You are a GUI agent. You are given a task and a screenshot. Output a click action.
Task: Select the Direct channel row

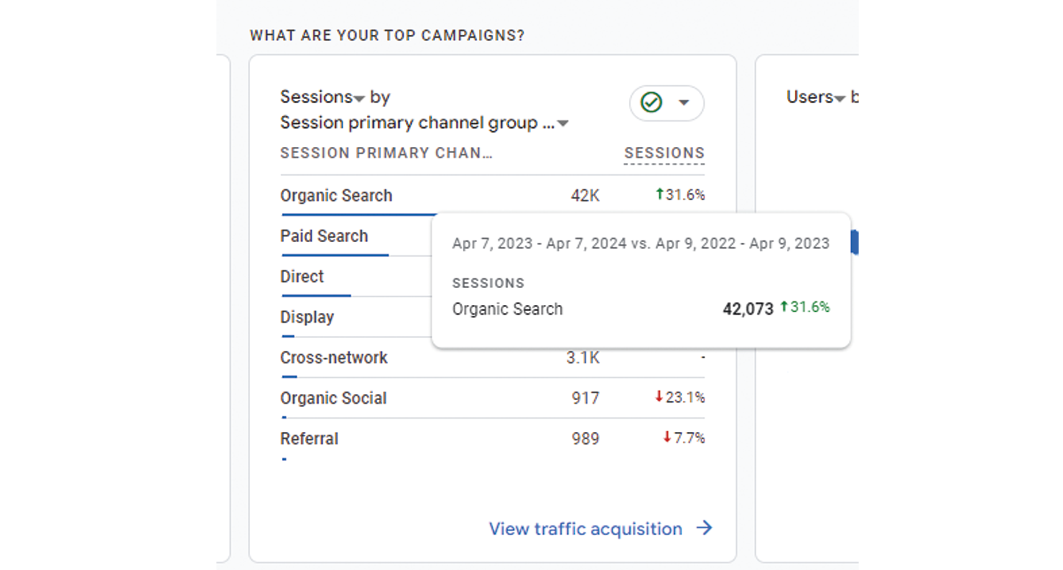tap(355, 276)
